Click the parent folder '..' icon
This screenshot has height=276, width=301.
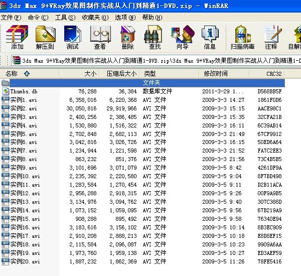coord(6,83)
